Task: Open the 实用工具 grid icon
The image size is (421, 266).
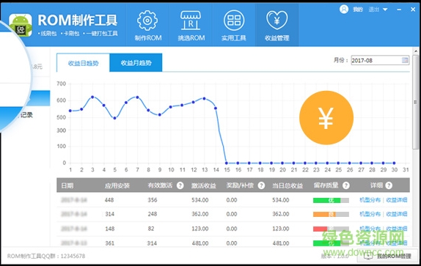Action: point(234,21)
